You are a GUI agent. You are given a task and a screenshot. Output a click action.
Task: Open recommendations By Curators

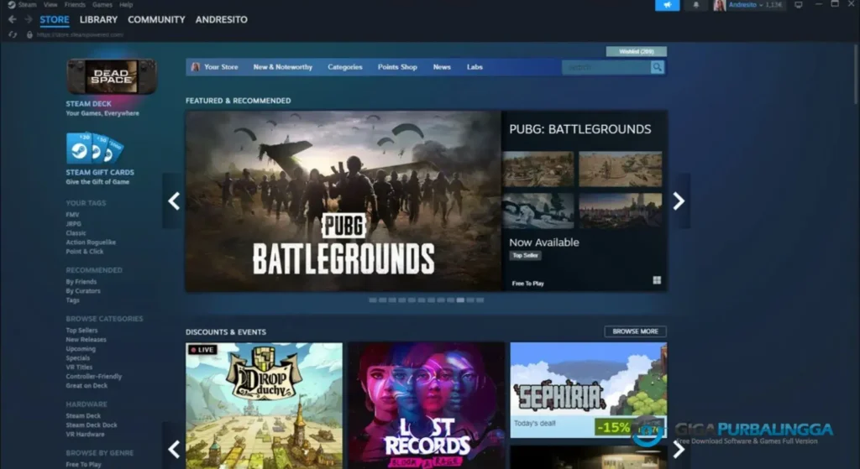83,291
